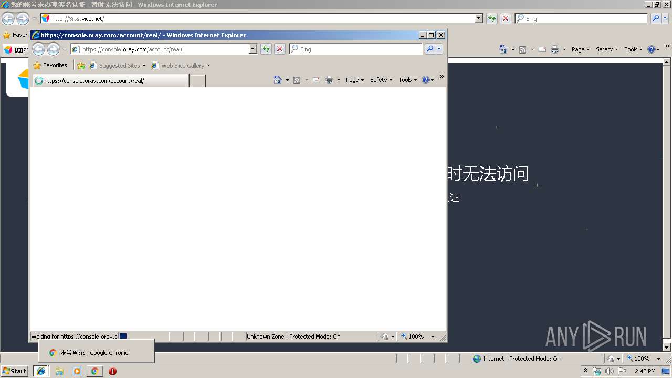Stop loading in background 3rss.vicp.net window

pos(506,18)
